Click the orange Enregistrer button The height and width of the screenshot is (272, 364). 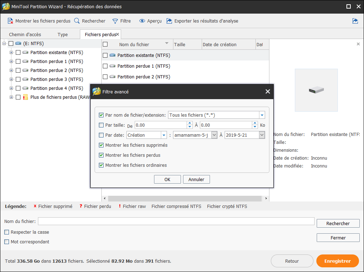[x=337, y=261]
